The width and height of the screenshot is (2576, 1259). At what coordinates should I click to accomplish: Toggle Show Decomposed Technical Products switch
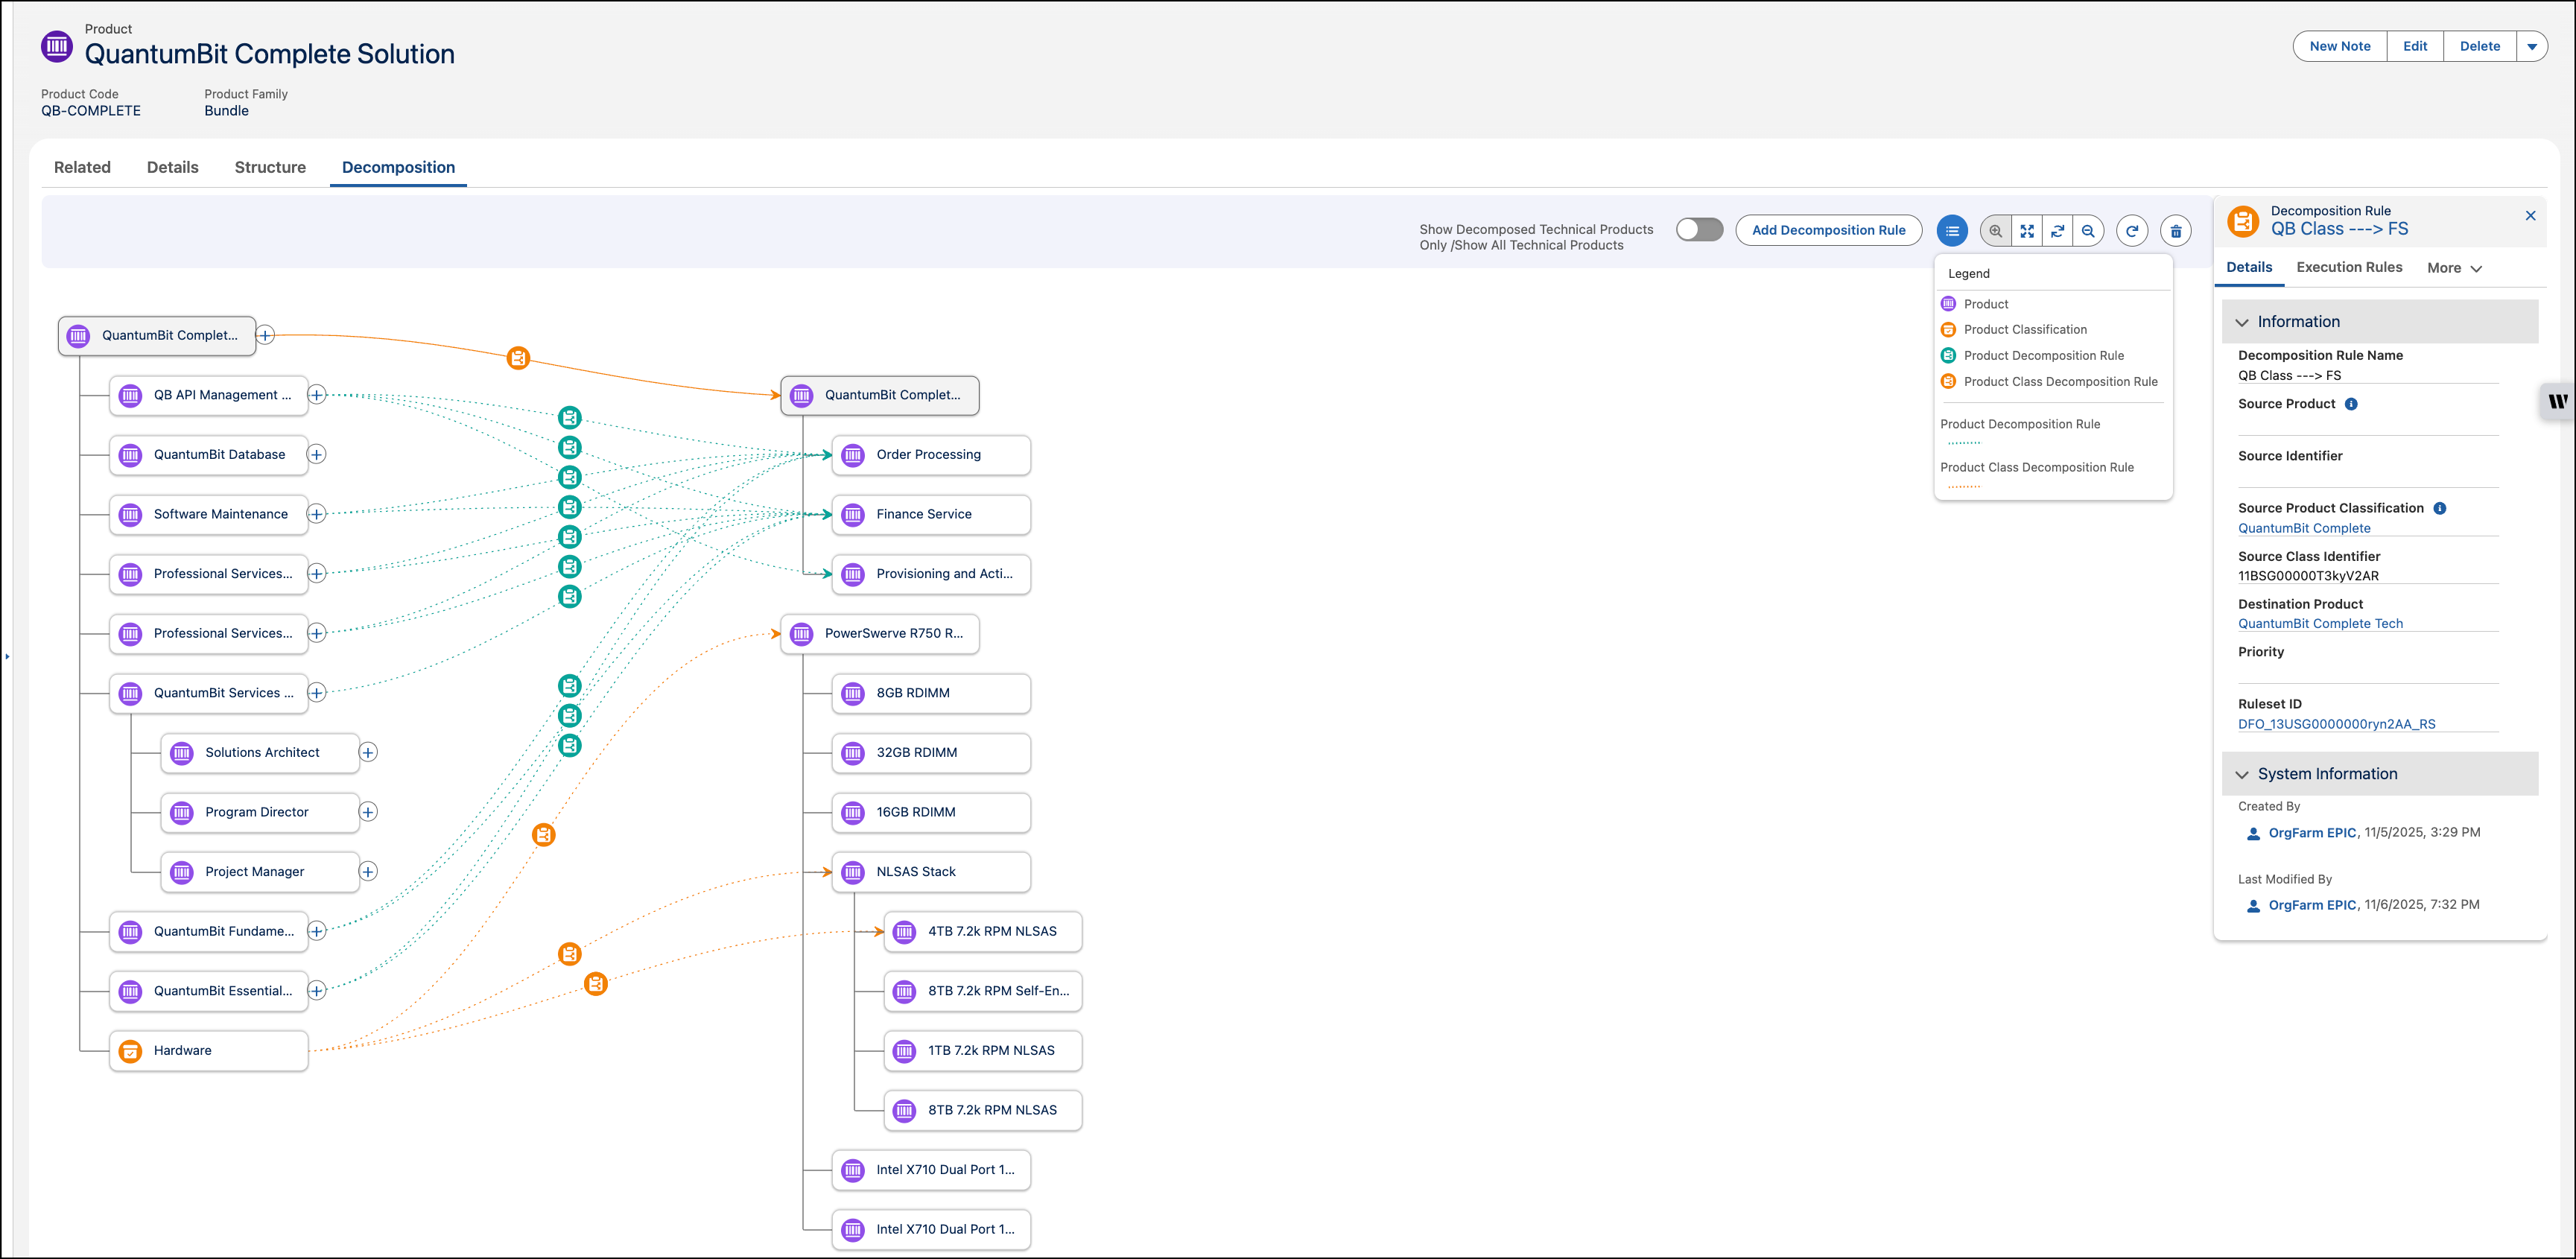1699,230
